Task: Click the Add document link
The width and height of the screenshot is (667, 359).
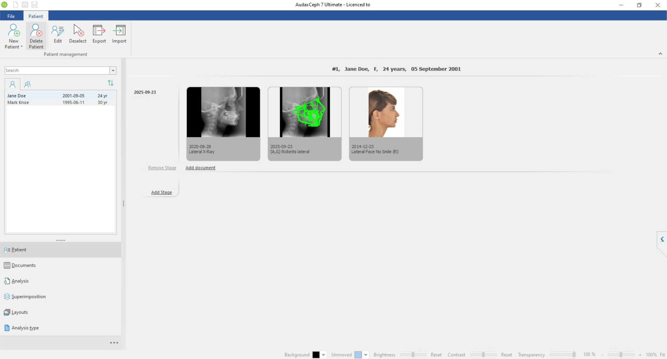Action: 200,168
